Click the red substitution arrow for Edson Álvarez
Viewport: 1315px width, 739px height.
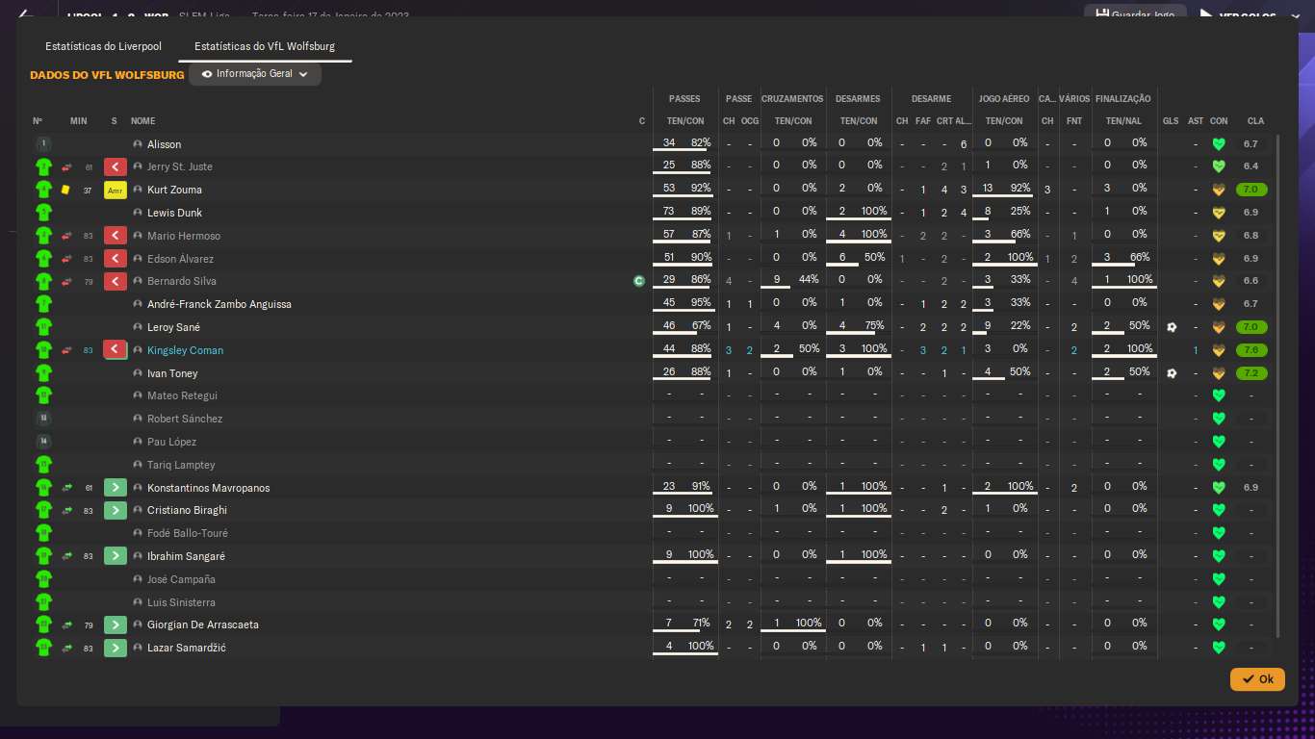(116, 259)
